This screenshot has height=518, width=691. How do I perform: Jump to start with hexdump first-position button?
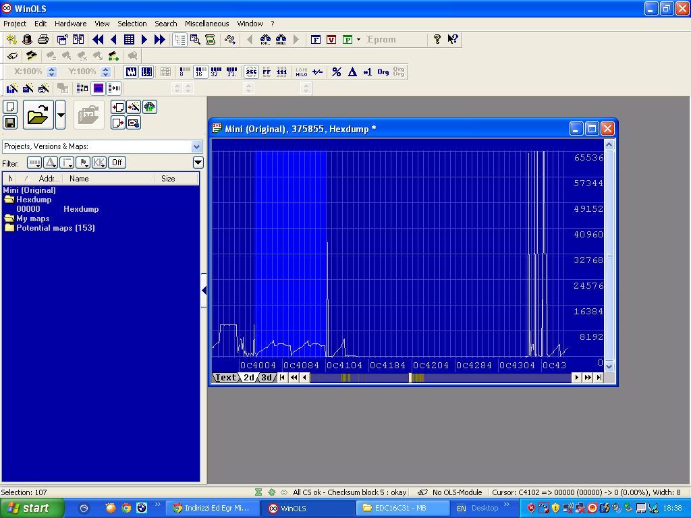(x=283, y=378)
